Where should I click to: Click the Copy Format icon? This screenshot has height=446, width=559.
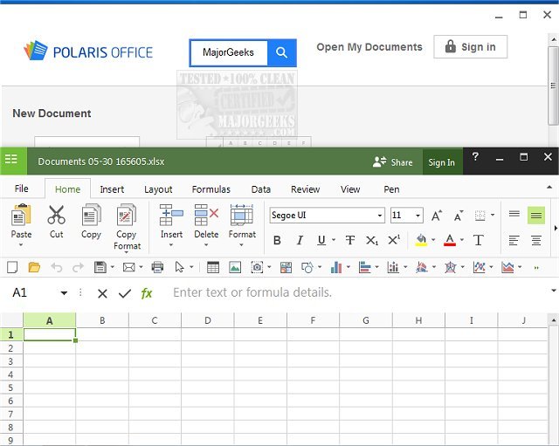pyautogui.click(x=127, y=215)
